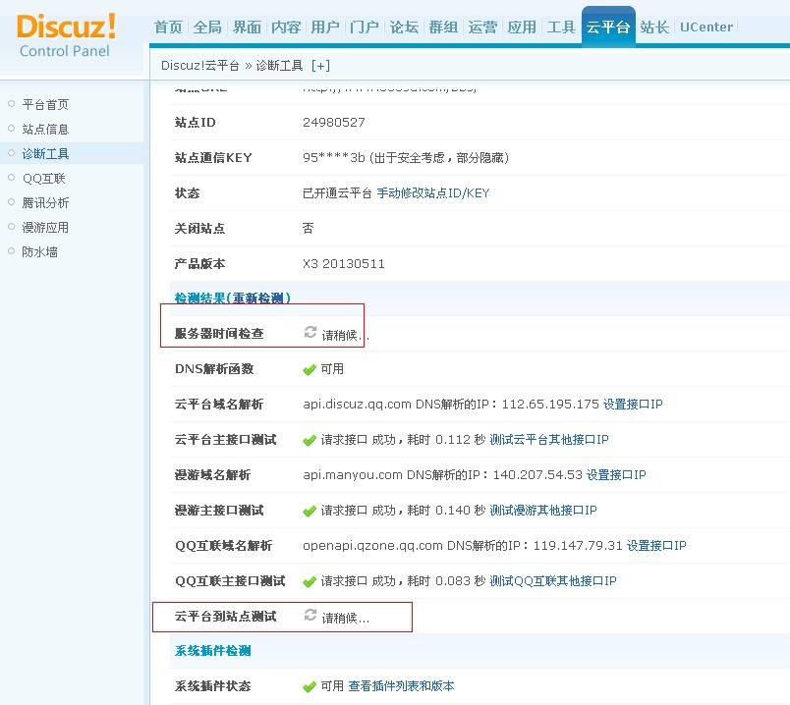This screenshot has height=705, width=790.
Task: Click 设置接口IP for openapi.qzone.qq.com
Action: coord(656,545)
